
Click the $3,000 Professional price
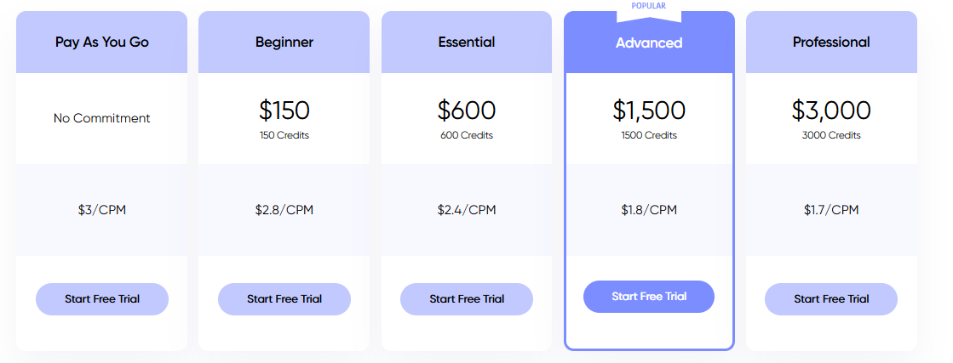(x=831, y=111)
